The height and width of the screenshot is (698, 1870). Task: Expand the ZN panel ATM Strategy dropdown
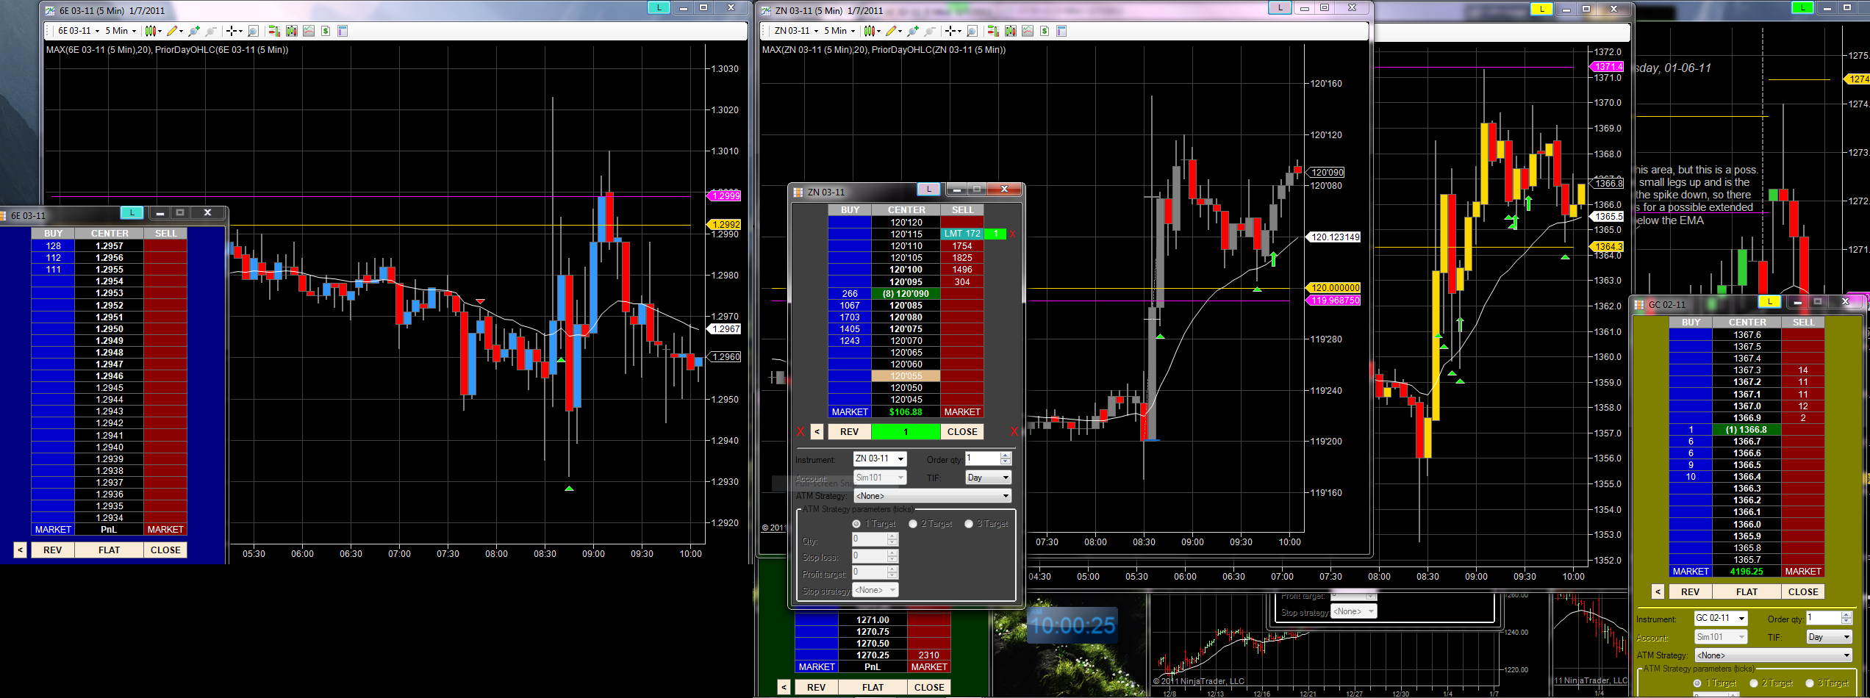1006,496
